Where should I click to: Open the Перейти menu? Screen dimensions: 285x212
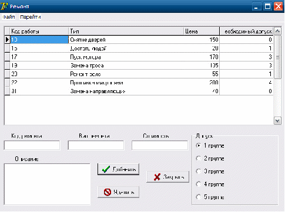31,17
